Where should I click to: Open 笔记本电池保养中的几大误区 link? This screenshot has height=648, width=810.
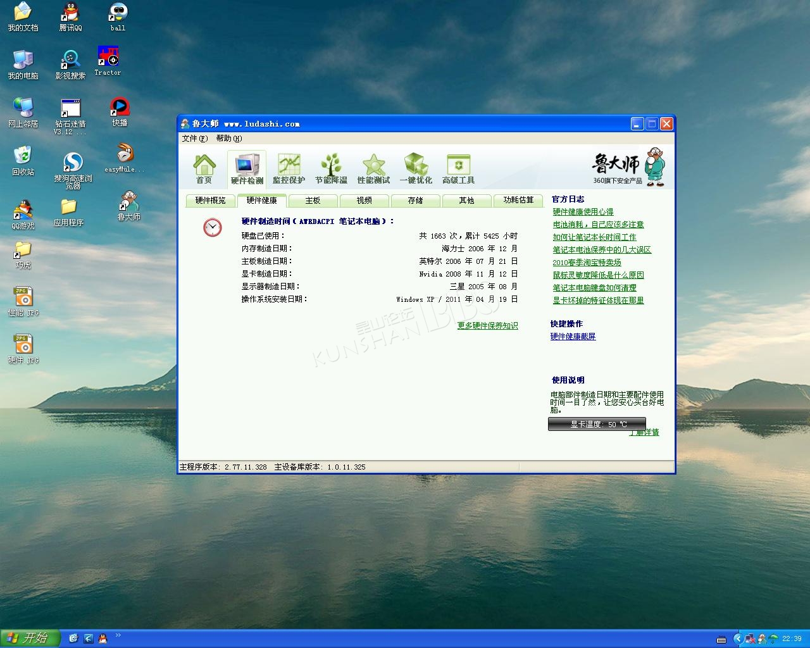602,250
